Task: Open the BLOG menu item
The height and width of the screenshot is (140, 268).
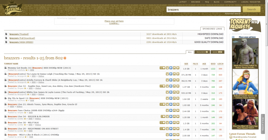Action: 216,2
